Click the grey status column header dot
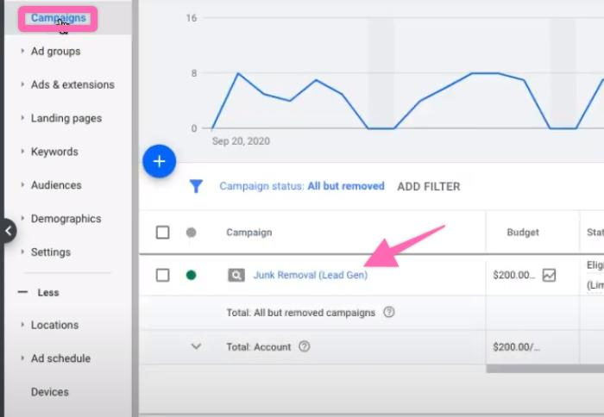 click(191, 233)
